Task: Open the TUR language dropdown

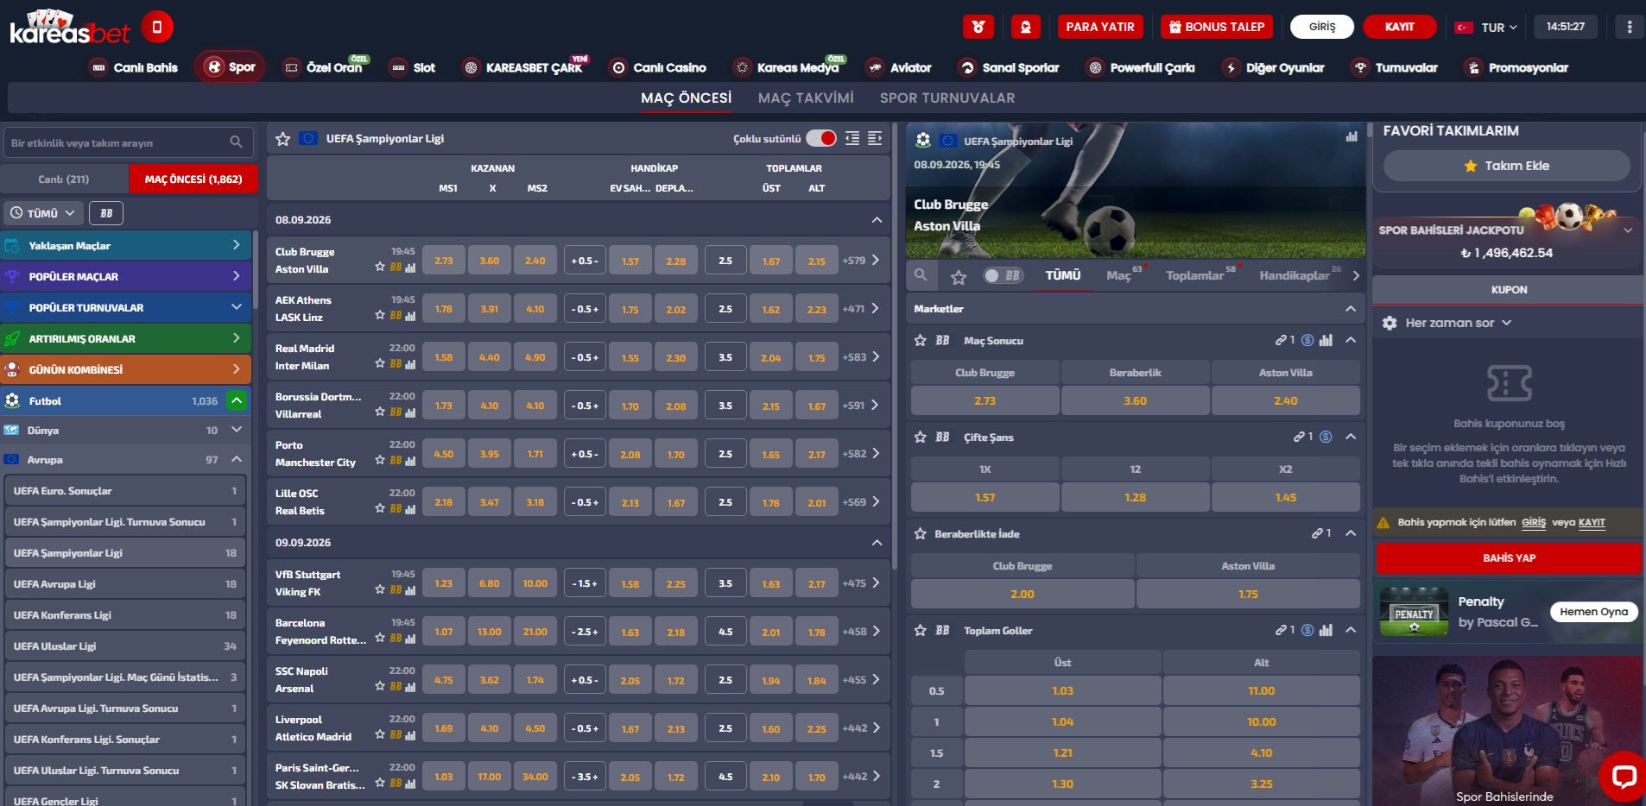Action: 1486,27
